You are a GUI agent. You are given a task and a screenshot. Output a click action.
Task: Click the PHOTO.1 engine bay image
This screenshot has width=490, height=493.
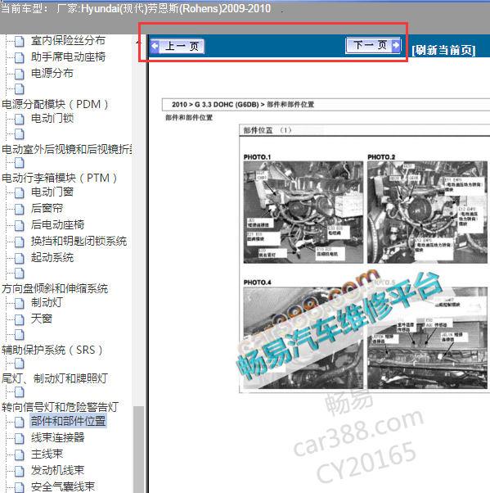click(x=303, y=213)
